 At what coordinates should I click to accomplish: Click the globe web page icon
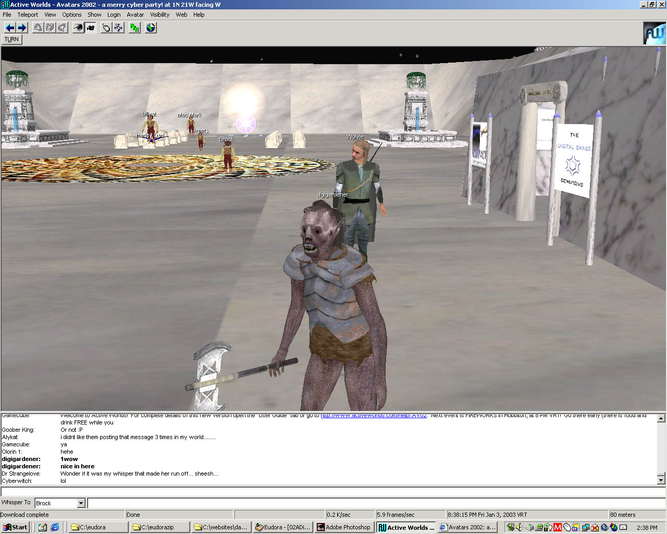point(151,28)
